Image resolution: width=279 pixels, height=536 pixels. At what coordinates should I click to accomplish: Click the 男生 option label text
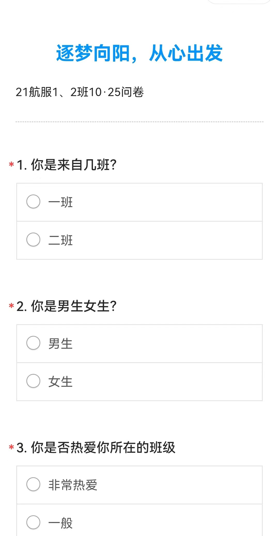click(60, 344)
